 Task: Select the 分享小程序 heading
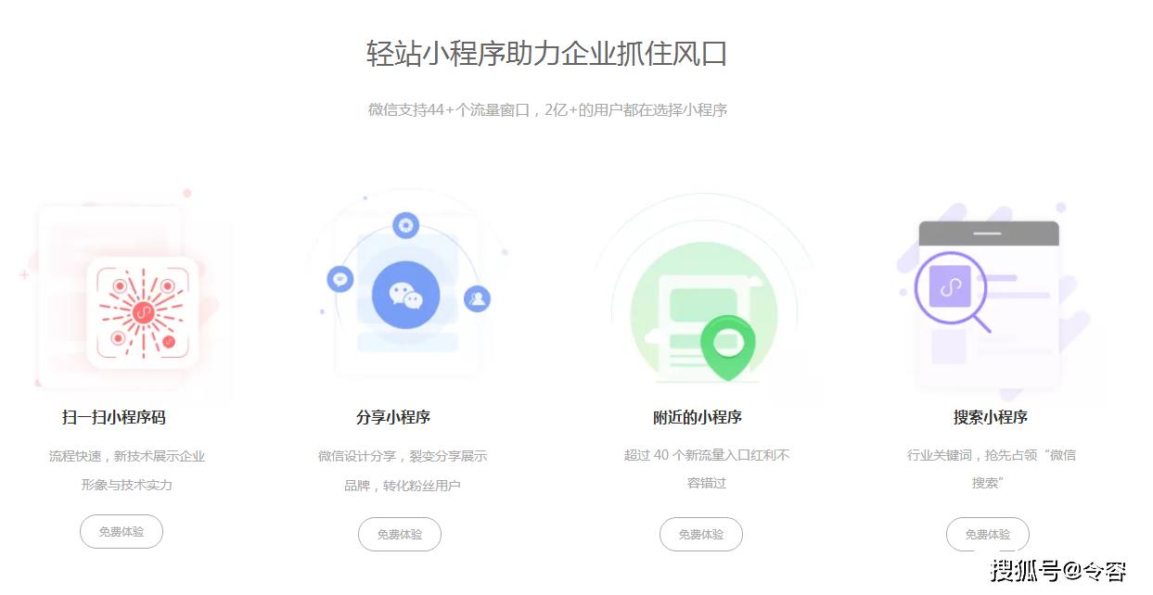click(x=393, y=417)
